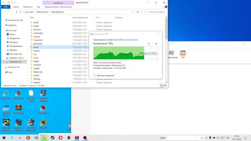Screen dimensions: 251x141
Task: Open Crossout desktop shortcut
Action: (44, 124)
